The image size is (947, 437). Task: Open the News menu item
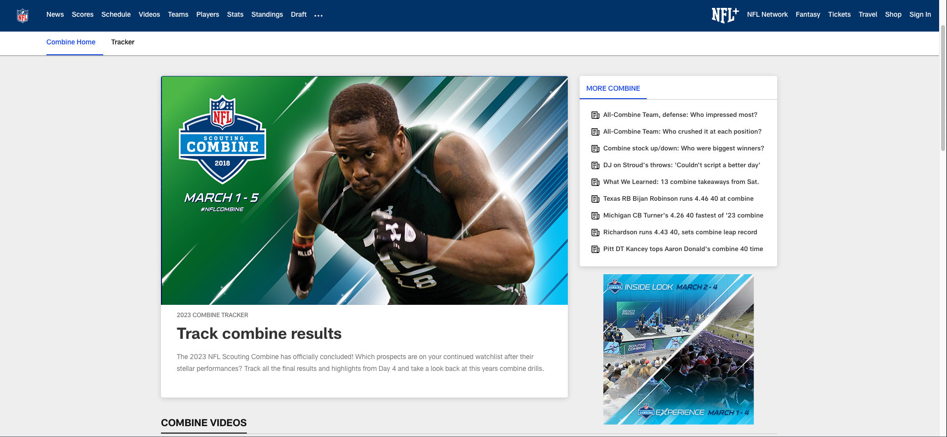[x=55, y=15]
